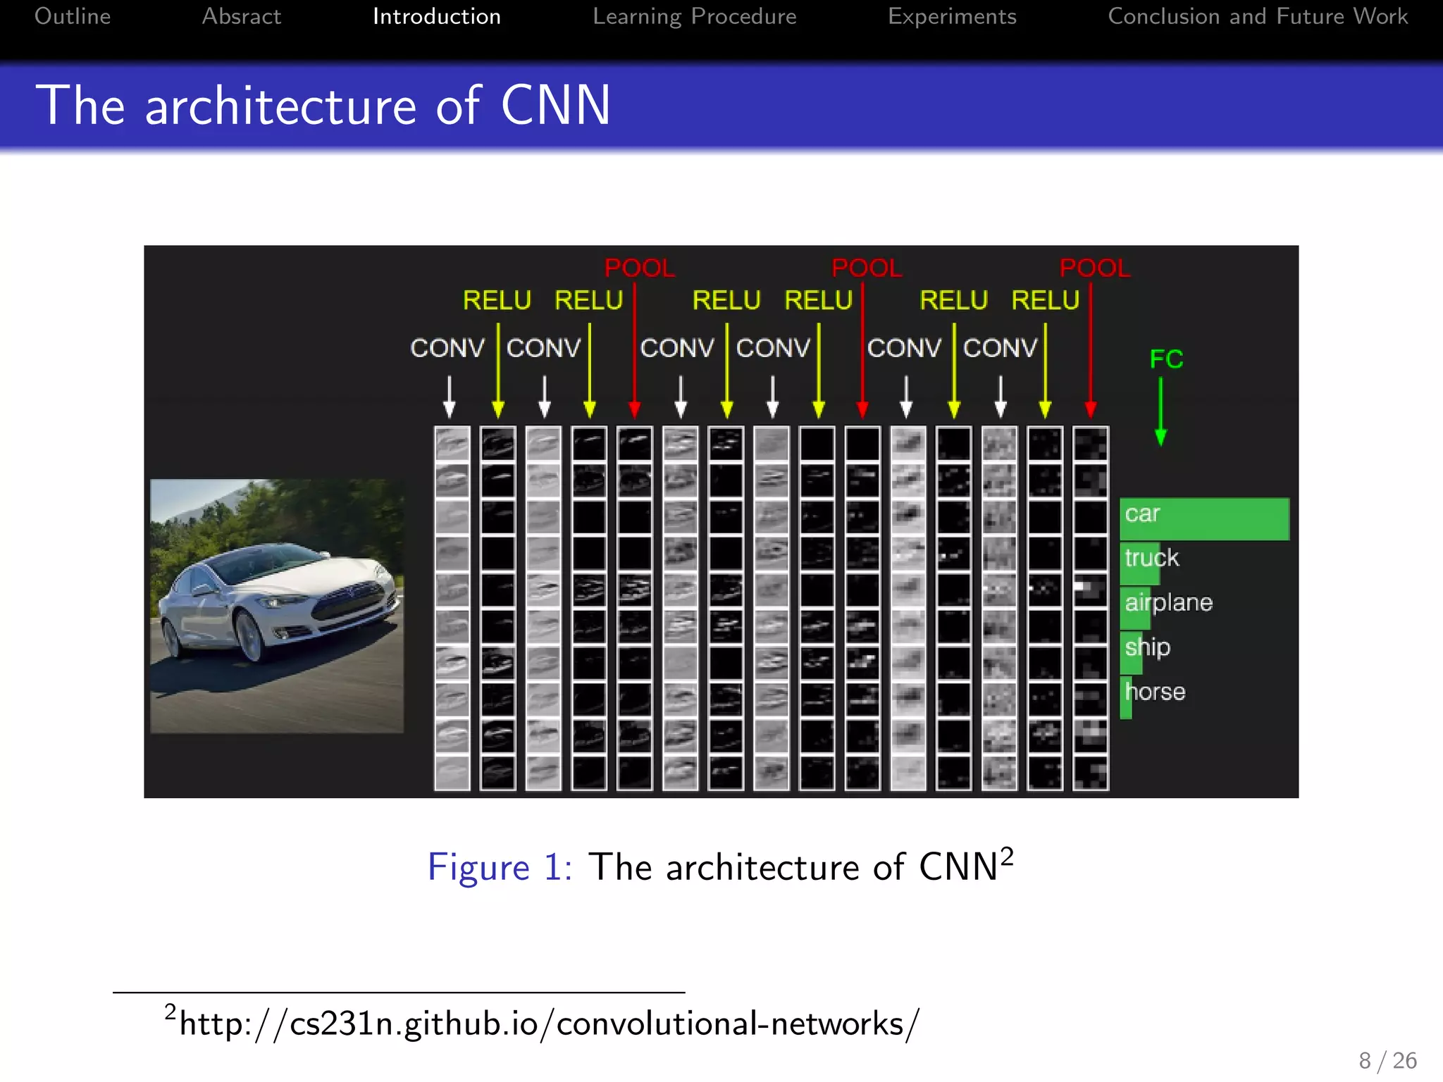The height and width of the screenshot is (1082, 1443).
Task: Click the 'horse' prediction label
Action: [1155, 691]
